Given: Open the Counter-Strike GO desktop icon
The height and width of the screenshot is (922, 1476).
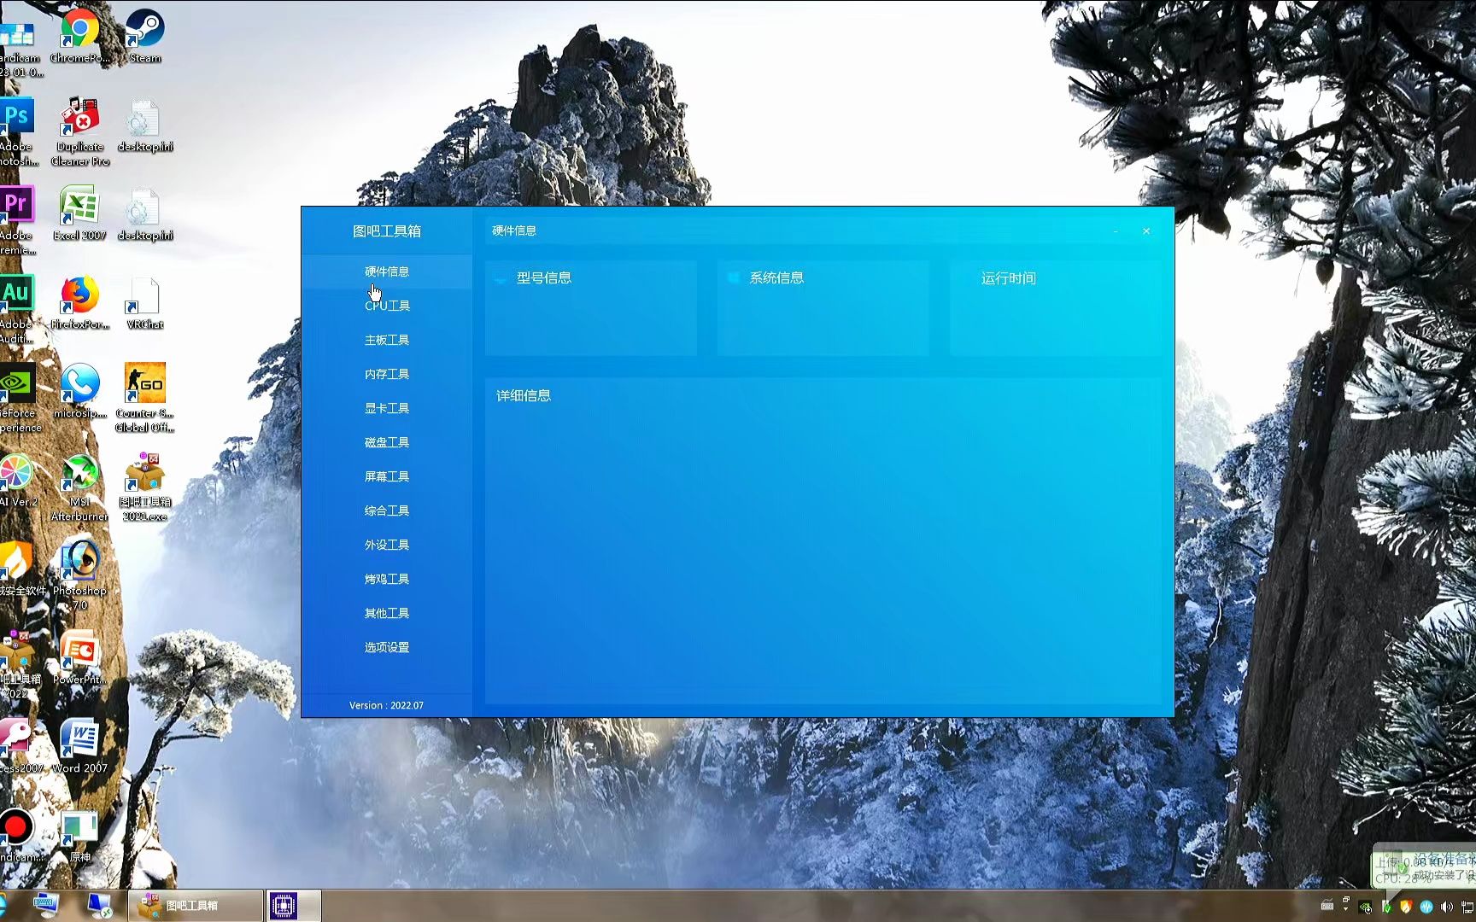Looking at the screenshot, I should coord(144,398).
